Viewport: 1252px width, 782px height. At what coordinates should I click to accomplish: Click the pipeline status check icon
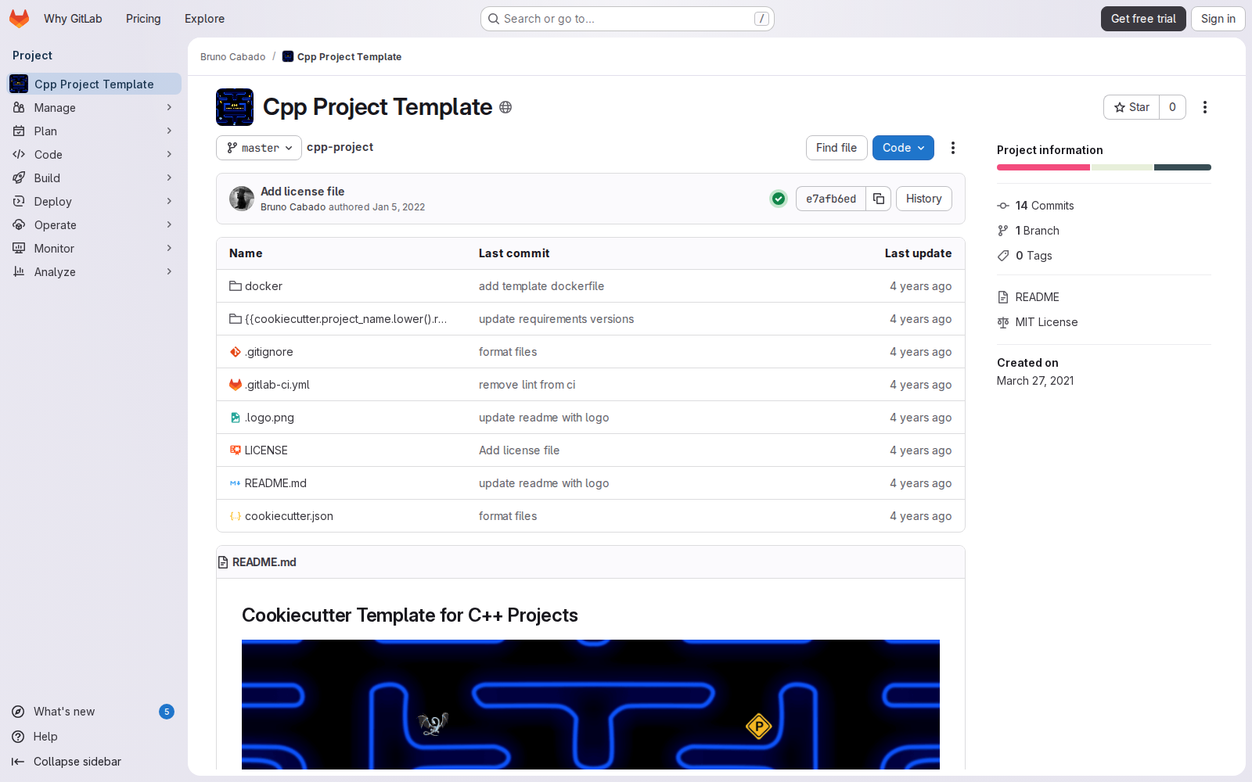coord(778,199)
